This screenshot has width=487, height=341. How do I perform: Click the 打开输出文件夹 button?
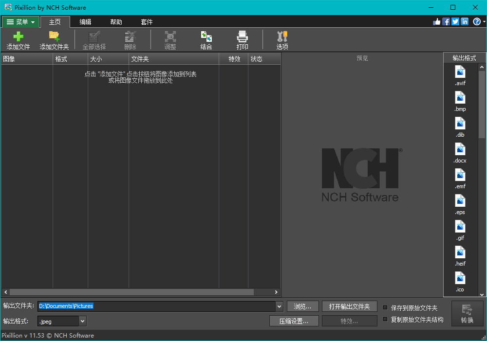click(349, 306)
